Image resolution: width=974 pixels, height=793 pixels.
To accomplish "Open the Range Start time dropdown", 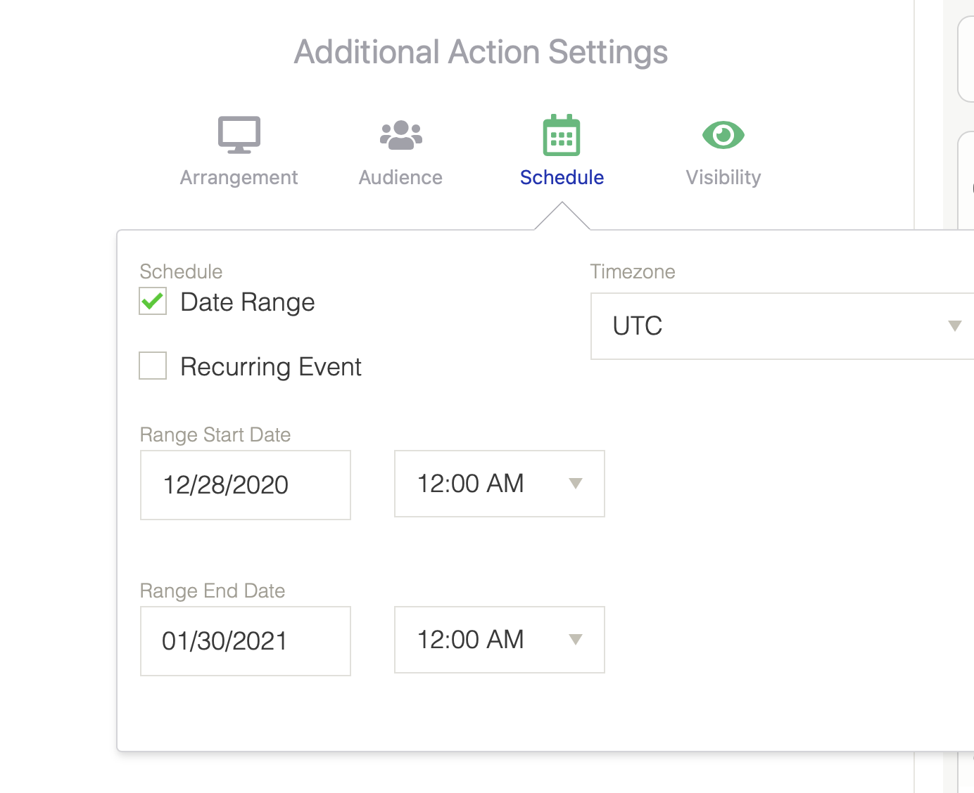I will tap(499, 484).
